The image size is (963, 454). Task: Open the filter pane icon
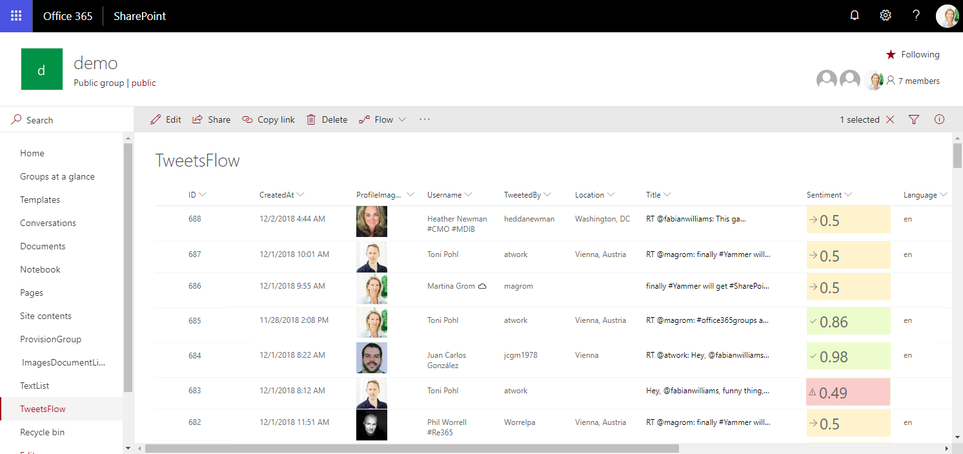click(913, 119)
